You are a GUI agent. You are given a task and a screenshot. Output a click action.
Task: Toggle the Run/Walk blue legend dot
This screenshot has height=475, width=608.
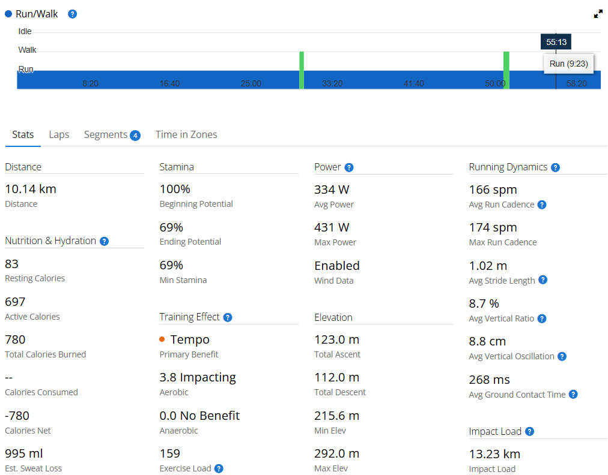[x=8, y=14]
